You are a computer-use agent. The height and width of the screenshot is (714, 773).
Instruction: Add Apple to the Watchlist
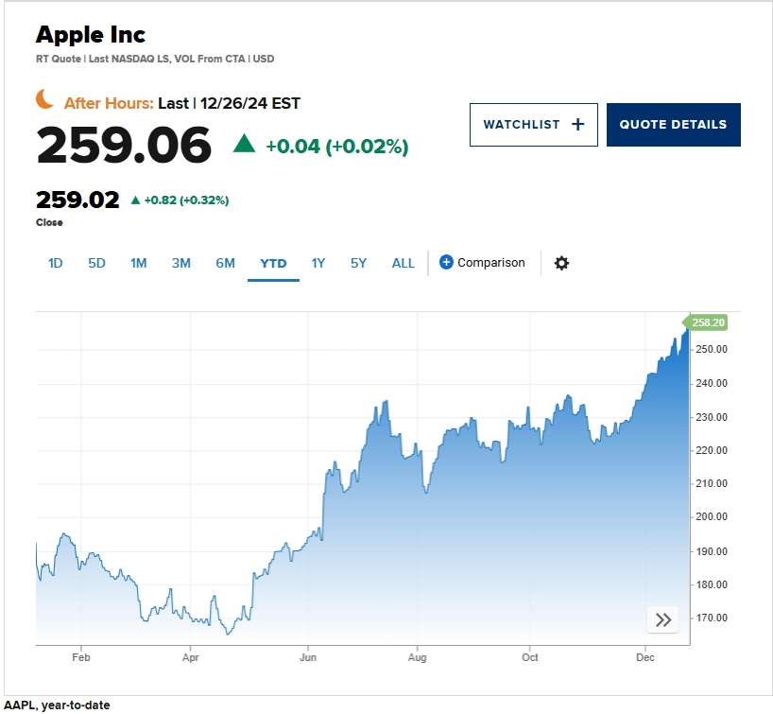coord(533,125)
